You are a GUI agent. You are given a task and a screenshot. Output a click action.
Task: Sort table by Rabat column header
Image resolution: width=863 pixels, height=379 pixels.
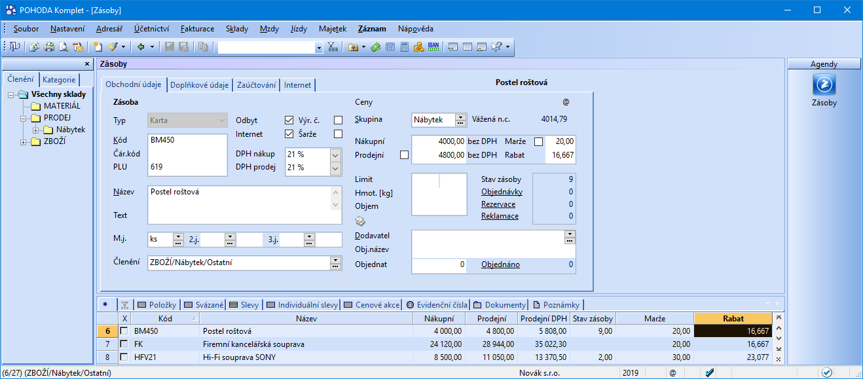(733, 319)
